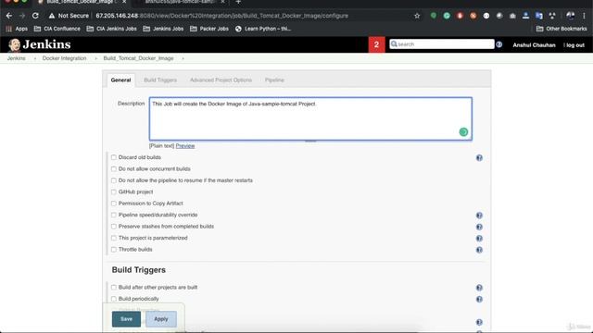
Task: Click the Jenkins butler logo icon
Action: coord(15,44)
